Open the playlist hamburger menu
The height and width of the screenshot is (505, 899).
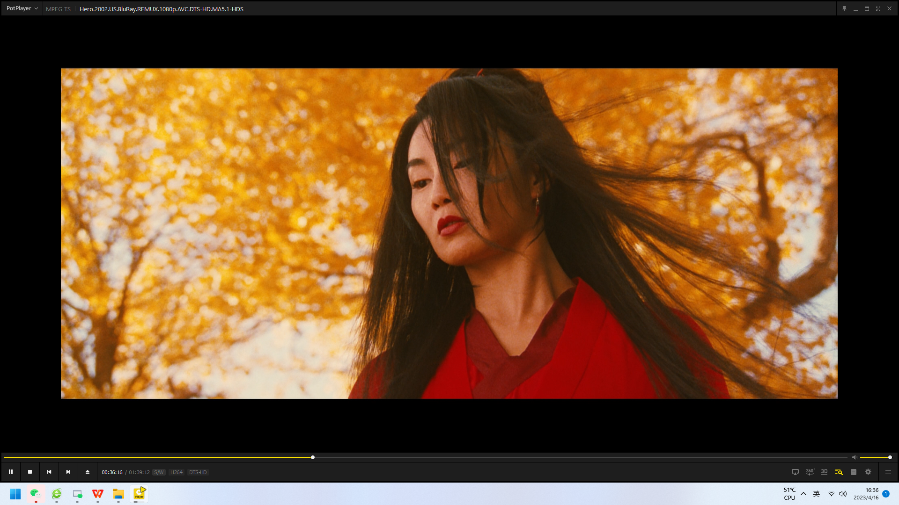point(888,472)
